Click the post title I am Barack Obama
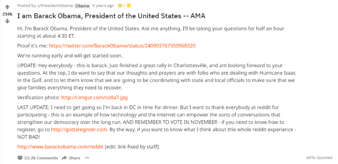Viewport: 338px width, 164px height. (111, 16)
